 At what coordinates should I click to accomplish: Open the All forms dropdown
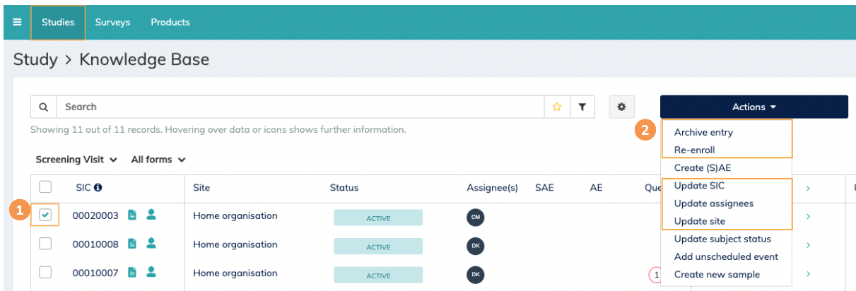point(158,160)
